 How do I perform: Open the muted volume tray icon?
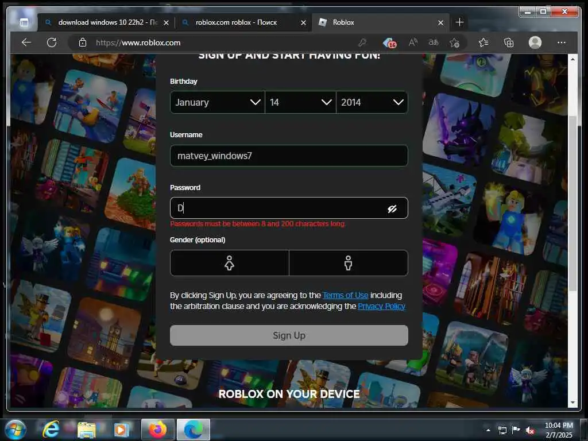(x=530, y=430)
